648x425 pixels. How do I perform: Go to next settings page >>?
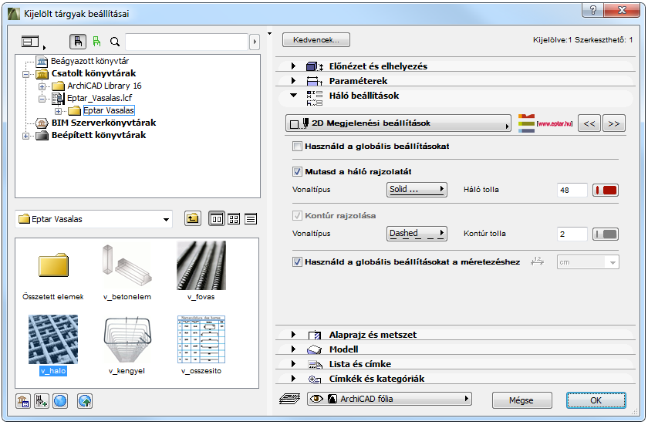click(614, 123)
